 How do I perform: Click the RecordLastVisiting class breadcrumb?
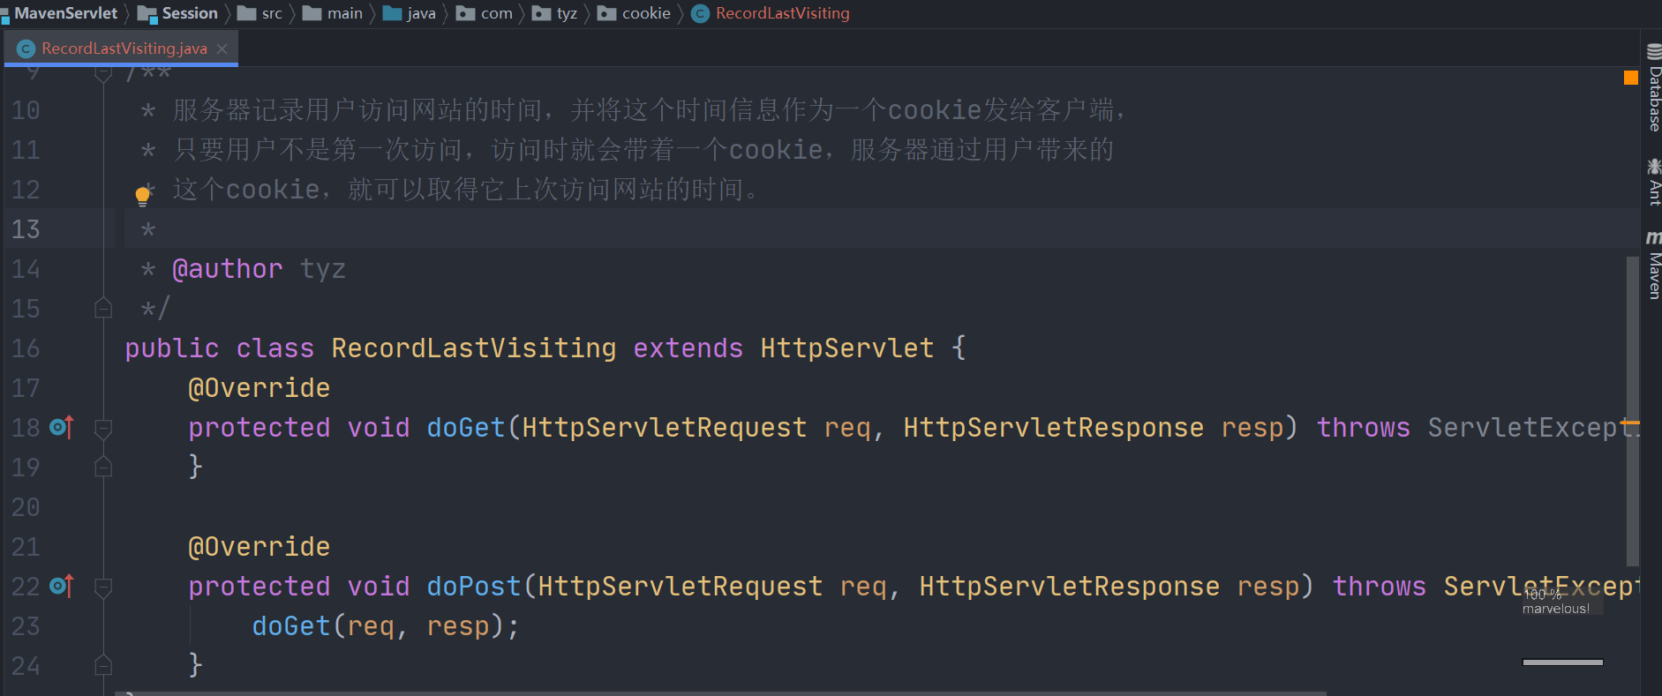(771, 13)
